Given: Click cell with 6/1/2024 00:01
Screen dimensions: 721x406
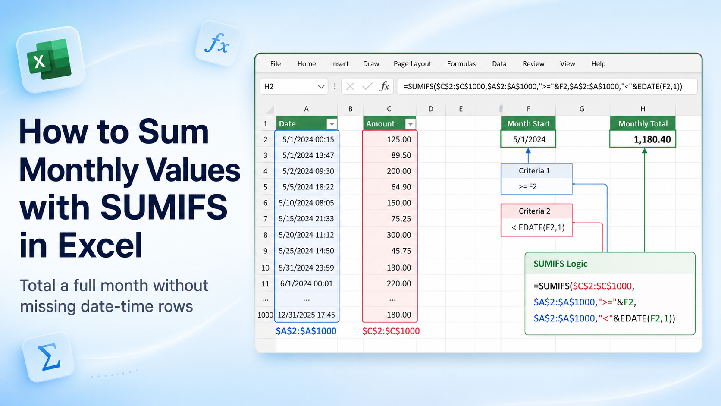Looking at the screenshot, I should (307, 283).
